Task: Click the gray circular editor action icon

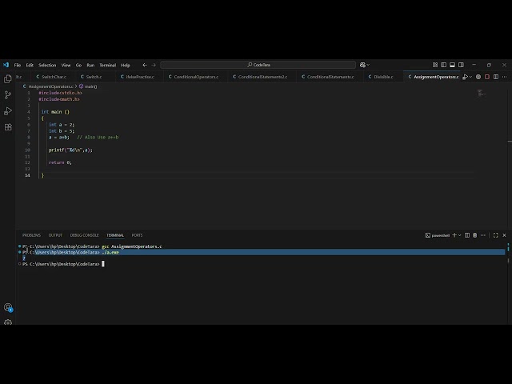Action: tap(478, 77)
